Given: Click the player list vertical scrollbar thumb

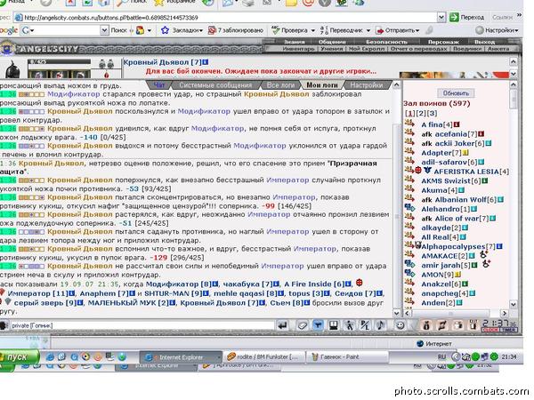Looking at the screenshot, I should [x=514, y=100].
